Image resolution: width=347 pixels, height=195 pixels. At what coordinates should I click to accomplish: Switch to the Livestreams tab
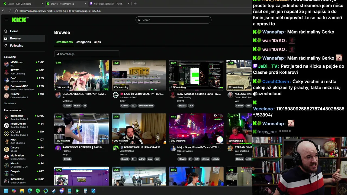(64, 42)
